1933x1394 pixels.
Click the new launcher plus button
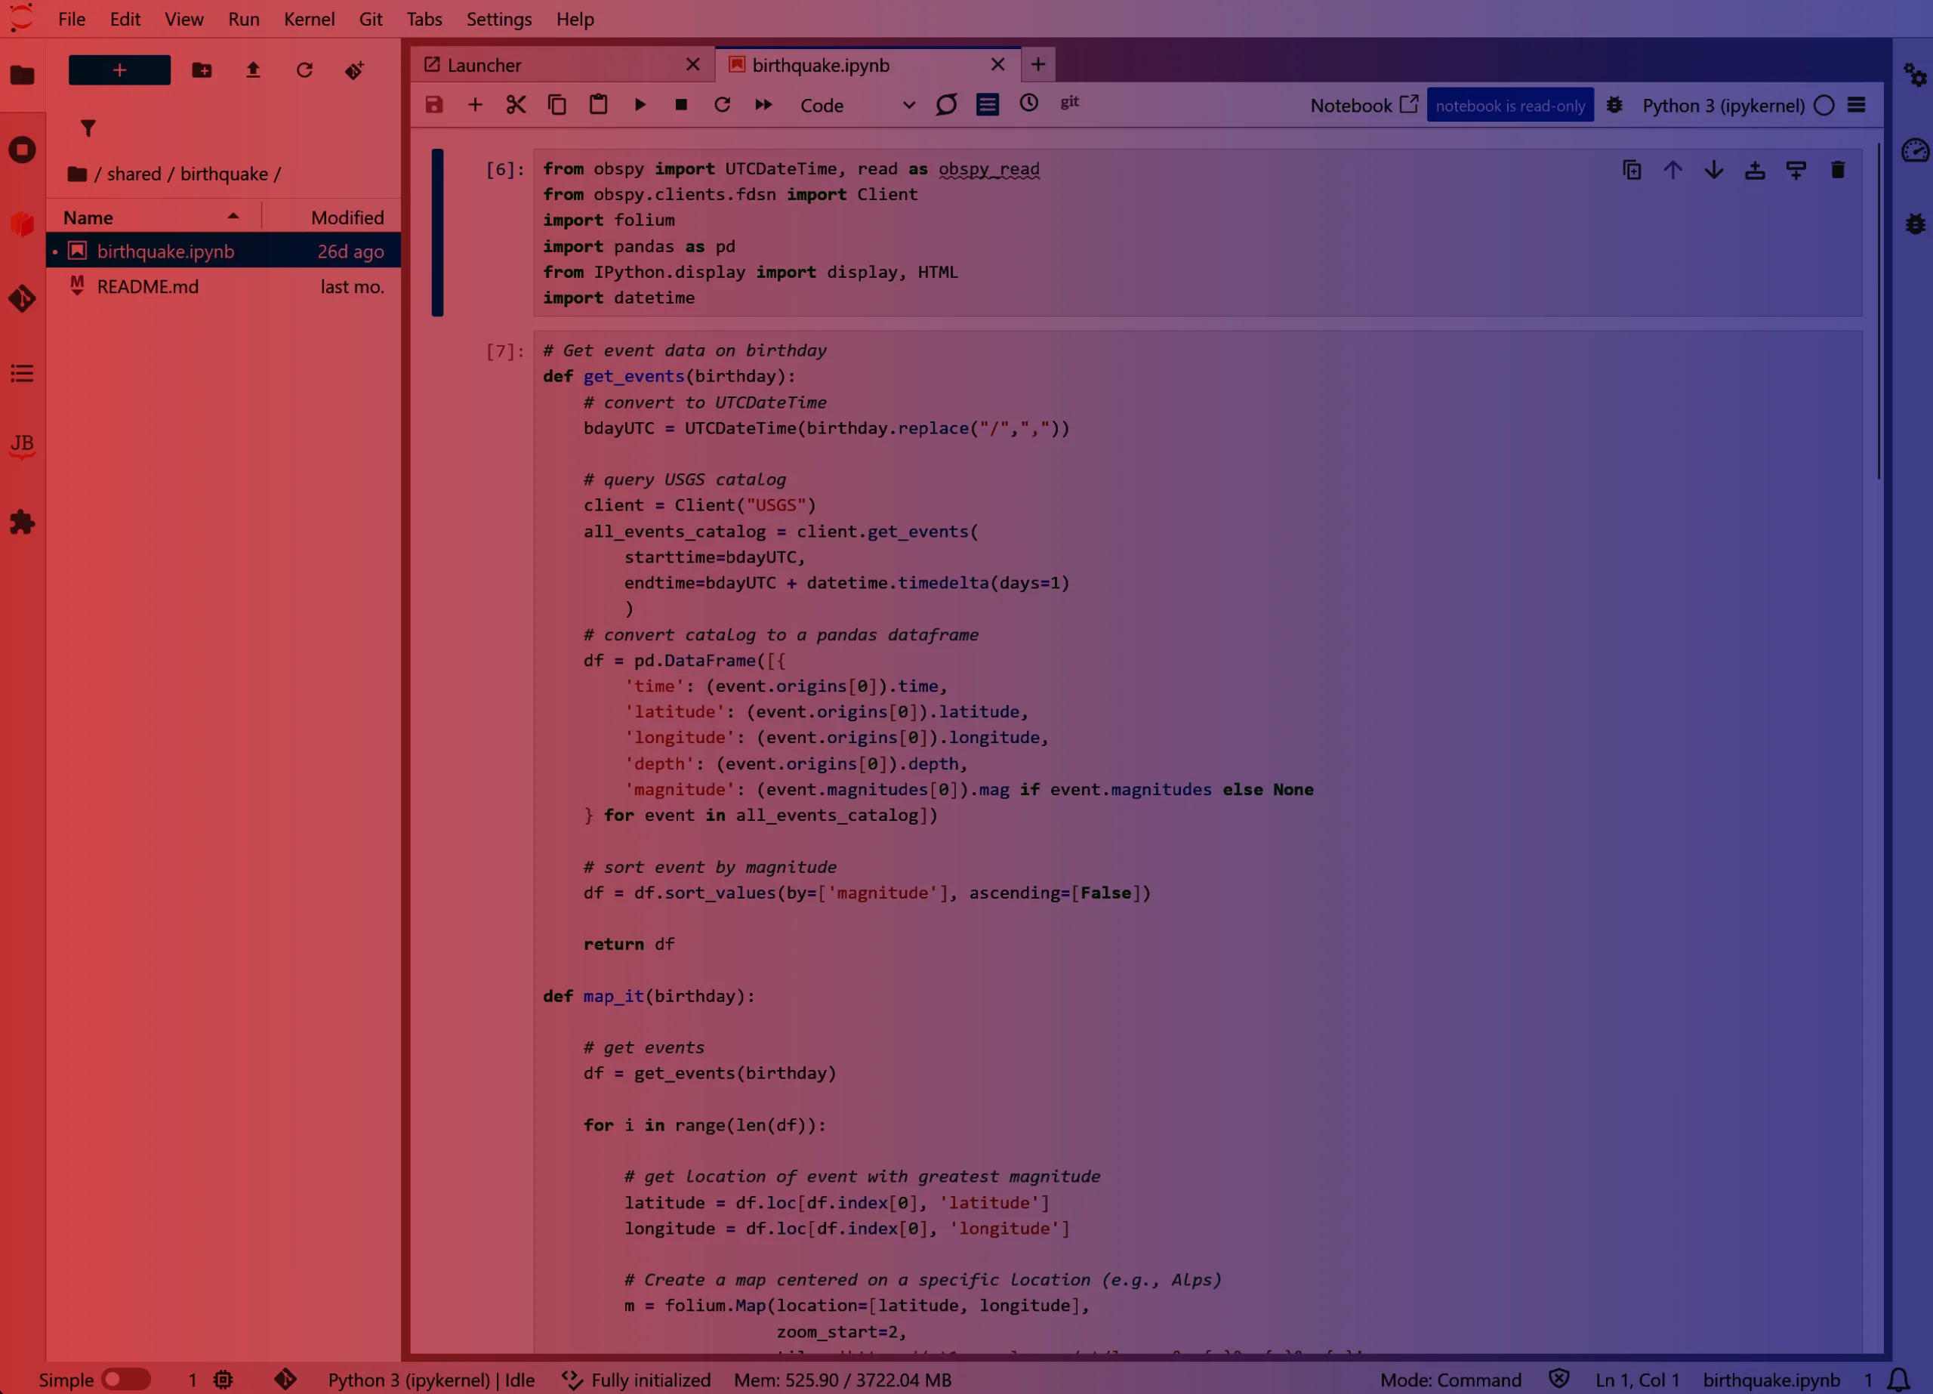[119, 70]
